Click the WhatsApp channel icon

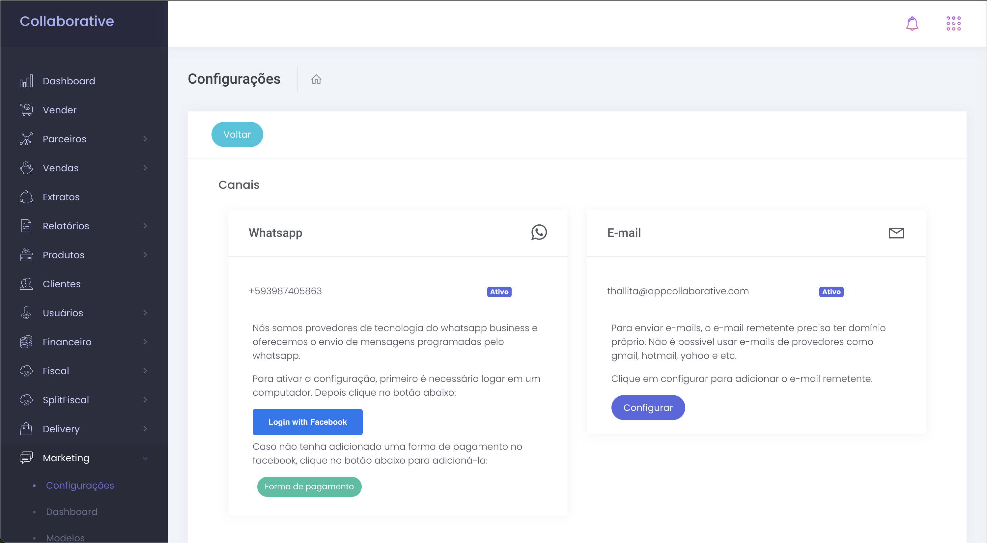539,233
